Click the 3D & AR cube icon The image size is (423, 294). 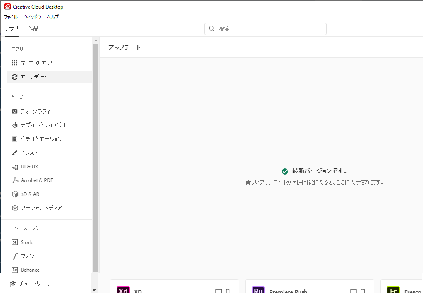[15, 194]
